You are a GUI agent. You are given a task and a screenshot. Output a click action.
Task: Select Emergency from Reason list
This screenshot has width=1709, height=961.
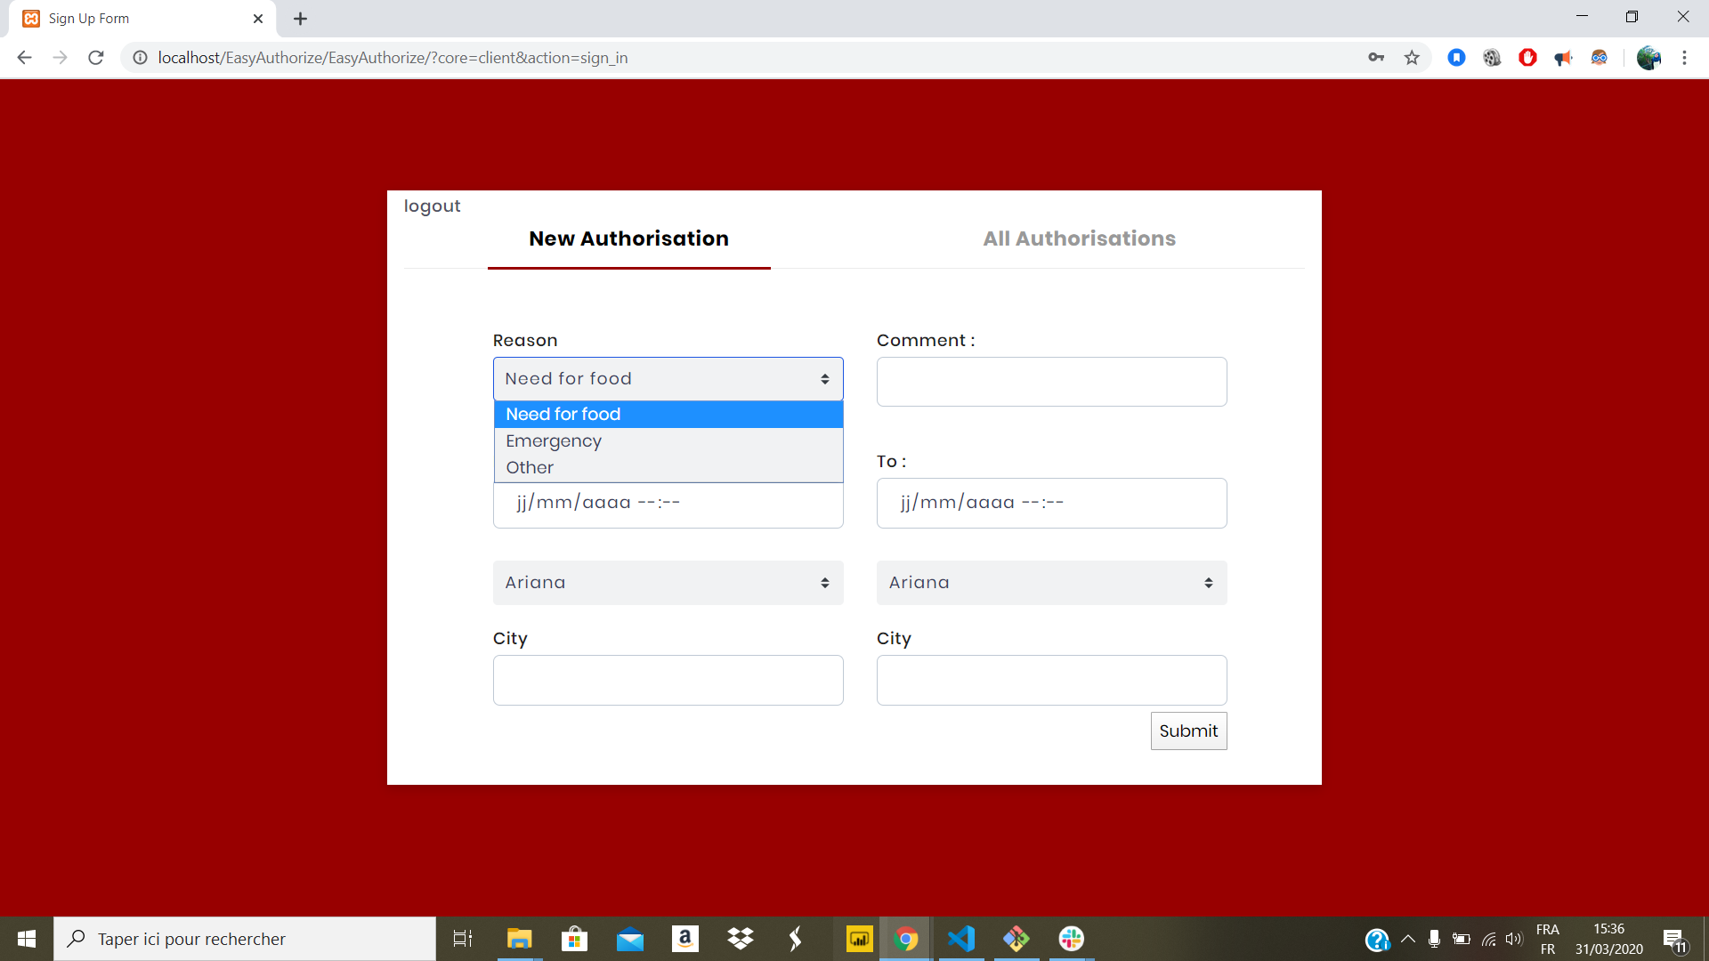coord(554,441)
